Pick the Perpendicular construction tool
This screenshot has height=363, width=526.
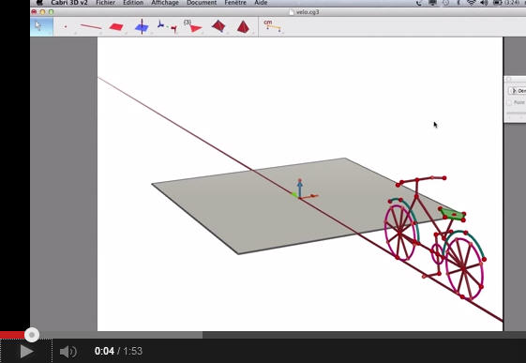142,26
